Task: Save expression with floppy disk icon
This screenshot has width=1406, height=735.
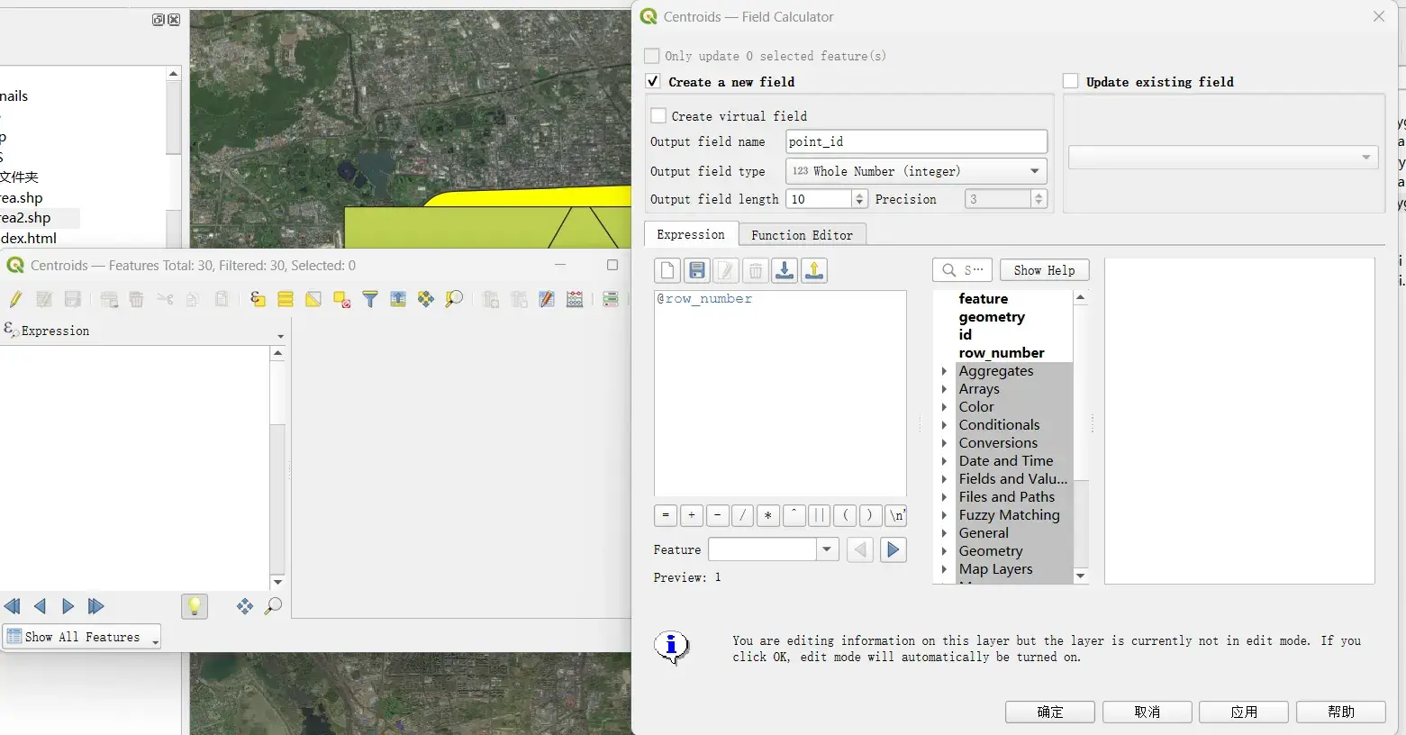Action: tap(696, 270)
